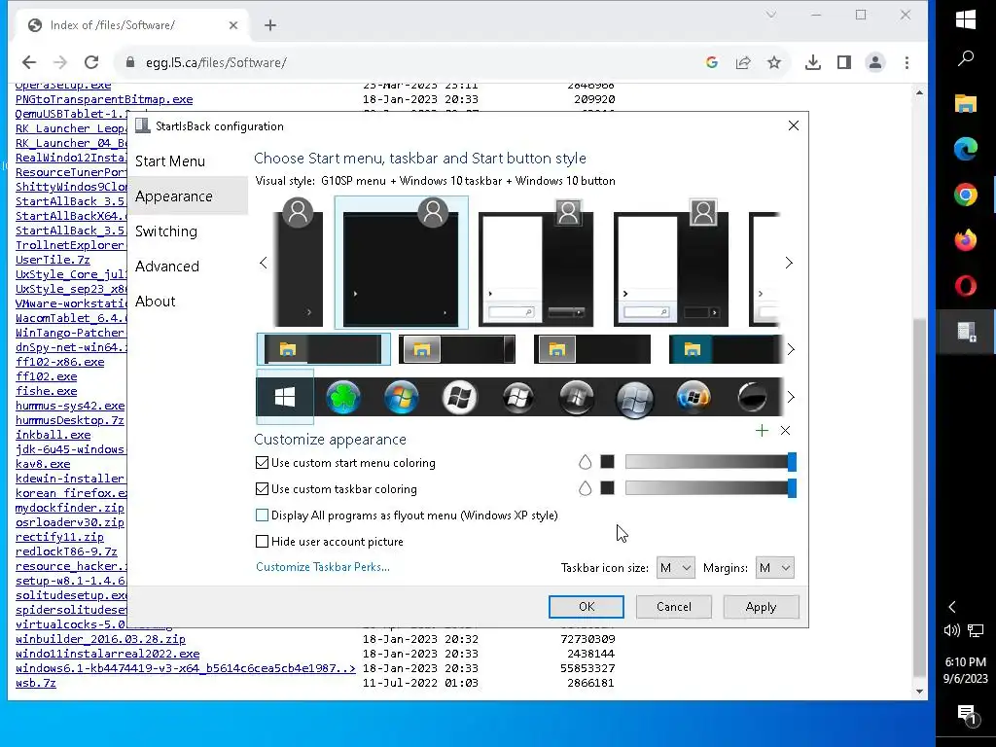Expand hidden system tray icons chevron
This screenshot has height=747, width=996.
[x=951, y=607]
